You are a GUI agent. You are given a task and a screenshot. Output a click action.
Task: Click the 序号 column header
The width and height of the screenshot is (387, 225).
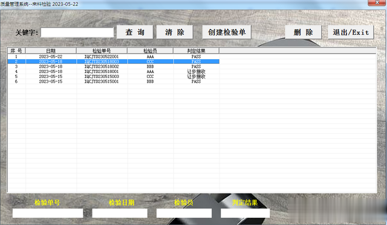pos(16,51)
